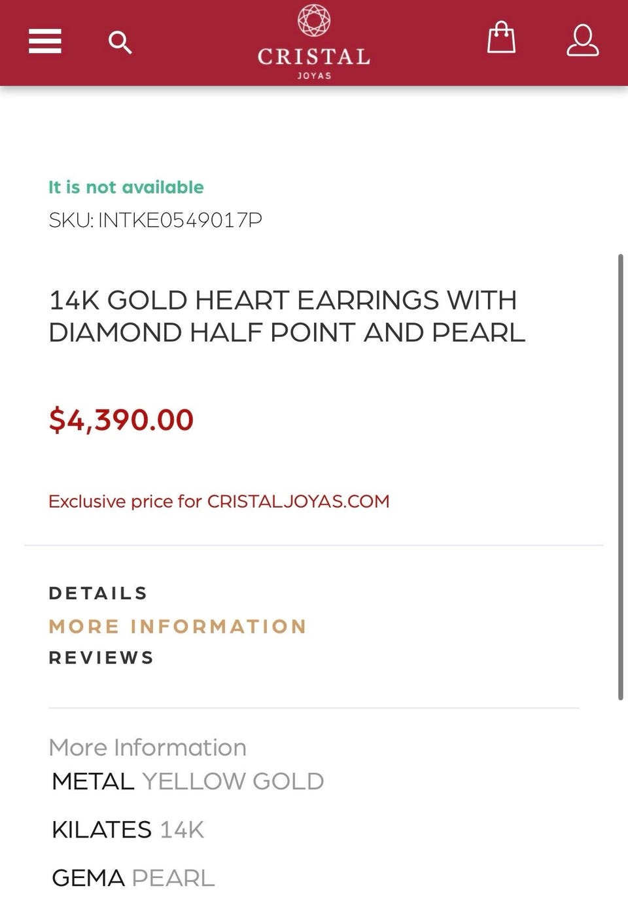Click the 'It is not available' status
Image resolution: width=628 pixels, height=899 pixels.
coord(126,187)
